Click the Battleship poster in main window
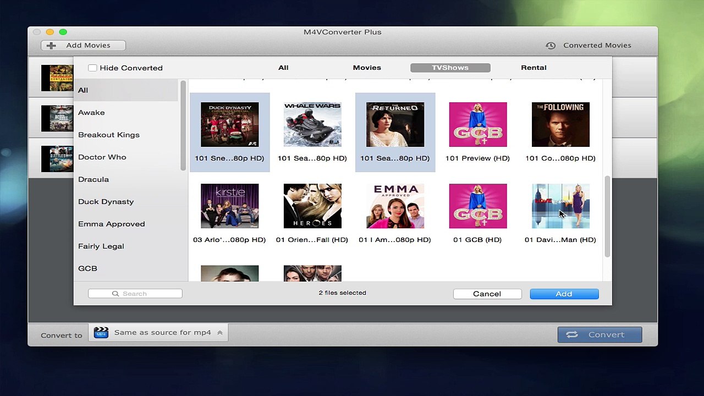Viewport: 704px width, 396px height. 57,159
